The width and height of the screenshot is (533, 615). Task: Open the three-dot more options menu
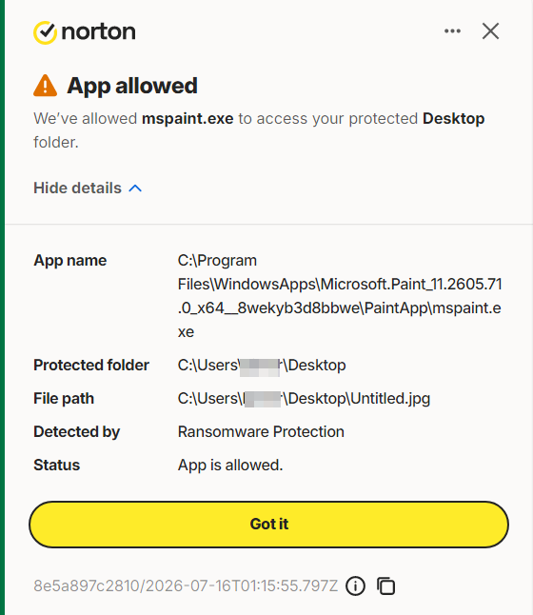(452, 31)
